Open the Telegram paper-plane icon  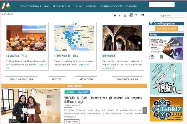[x=142, y=15]
